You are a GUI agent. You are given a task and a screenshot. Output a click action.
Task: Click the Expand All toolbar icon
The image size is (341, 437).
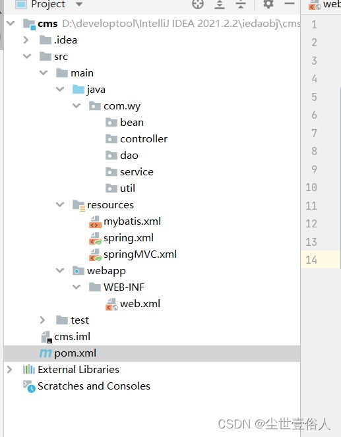coord(220,4)
